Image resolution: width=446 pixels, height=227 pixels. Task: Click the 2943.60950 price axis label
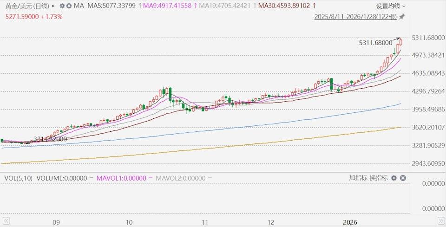[428, 164]
